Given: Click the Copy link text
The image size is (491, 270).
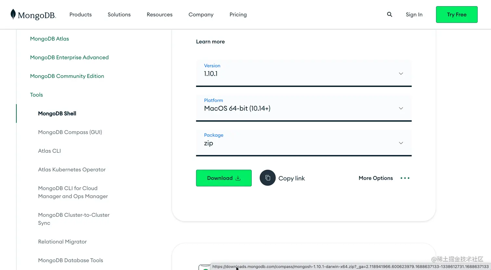Looking at the screenshot, I should click(292, 178).
